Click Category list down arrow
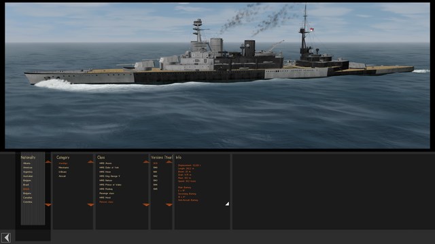The width and height of the screenshot is (435, 244). 90,205
